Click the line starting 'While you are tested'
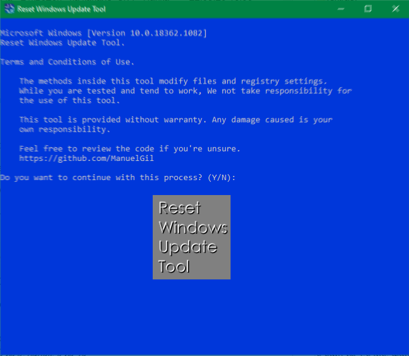 point(186,91)
